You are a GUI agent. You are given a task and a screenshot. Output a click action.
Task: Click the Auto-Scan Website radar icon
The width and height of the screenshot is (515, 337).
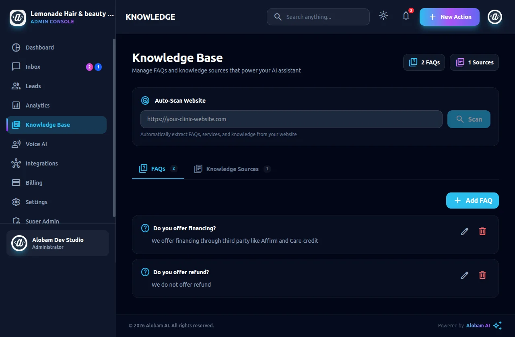145,101
